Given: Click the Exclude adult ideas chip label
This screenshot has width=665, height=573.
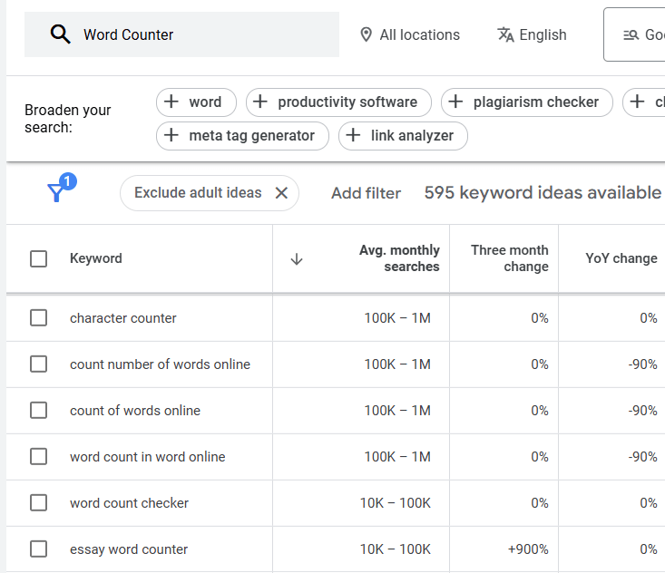Looking at the screenshot, I should (x=198, y=193).
